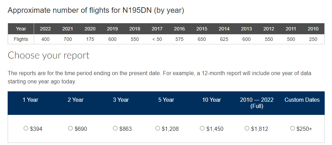
Task: Click the 700 flights cell for 2021
Action: pyautogui.click(x=68, y=39)
